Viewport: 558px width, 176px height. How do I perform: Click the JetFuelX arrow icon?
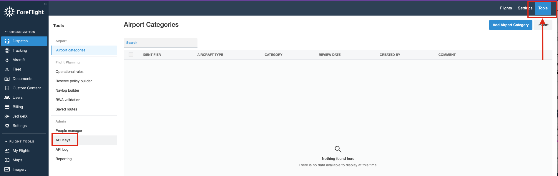point(7,116)
